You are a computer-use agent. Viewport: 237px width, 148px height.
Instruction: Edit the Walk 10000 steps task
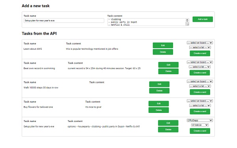tap(159, 84)
